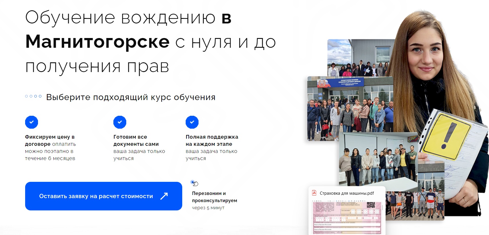Screen dimensions: 489x235
Task: Click the hand pointer icon above Перезвоним
Action: click(x=195, y=183)
